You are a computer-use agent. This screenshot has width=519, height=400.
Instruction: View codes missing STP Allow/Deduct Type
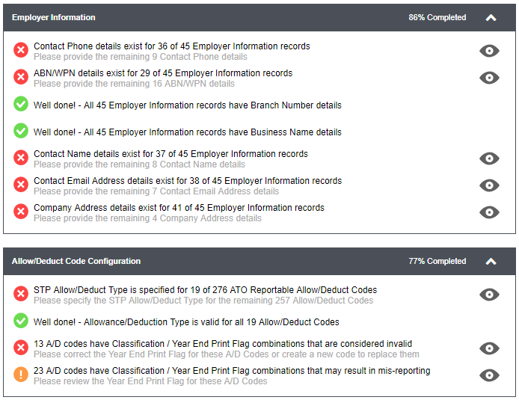(x=489, y=295)
